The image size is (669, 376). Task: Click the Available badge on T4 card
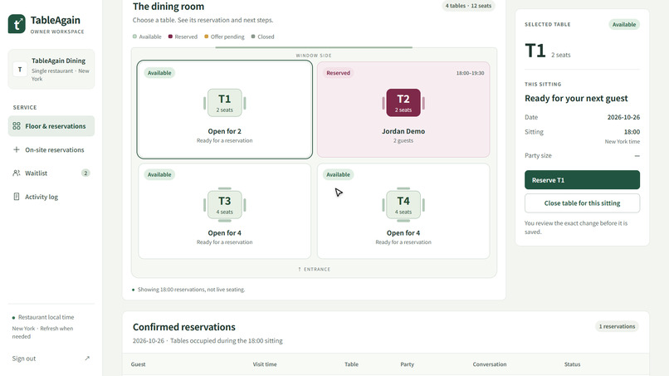point(338,174)
